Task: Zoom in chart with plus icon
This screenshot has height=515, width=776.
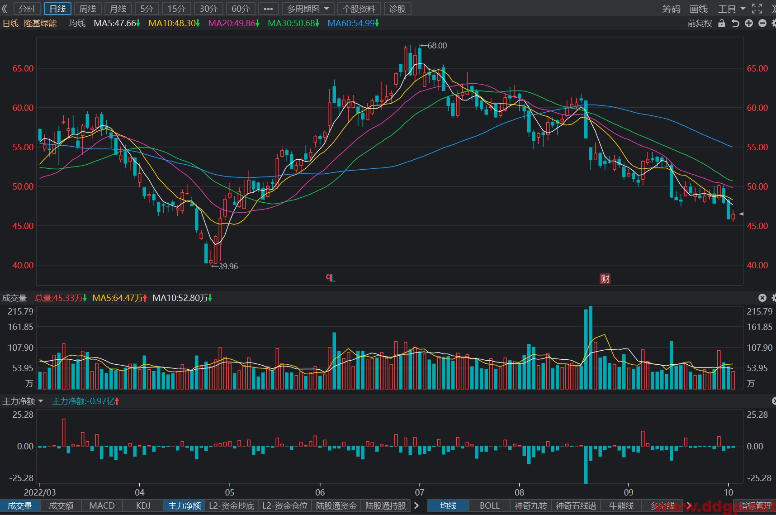Action: pyautogui.click(x=749, y=23)
